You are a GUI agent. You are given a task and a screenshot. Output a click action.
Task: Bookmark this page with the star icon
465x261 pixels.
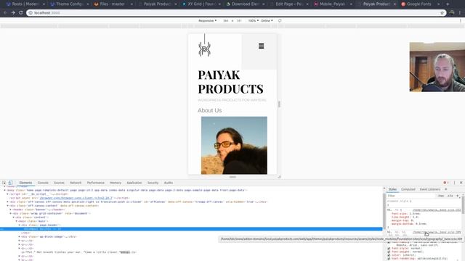(x=442, y=13)
